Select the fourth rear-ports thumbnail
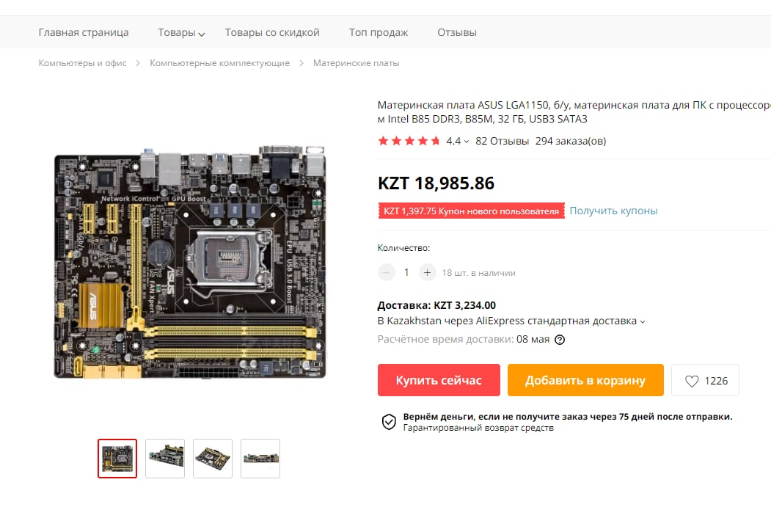The height and width of the screenshot is (507, 771). [260, 459]
